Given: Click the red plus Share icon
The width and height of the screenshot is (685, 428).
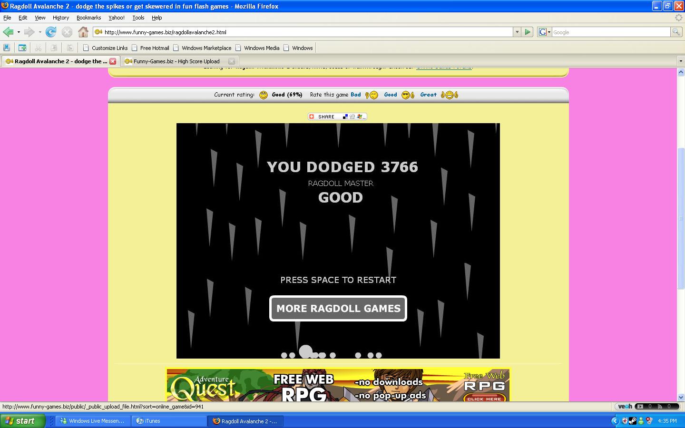Looking at the screenshot, I should pyautogui.click(x=312, y=117).
